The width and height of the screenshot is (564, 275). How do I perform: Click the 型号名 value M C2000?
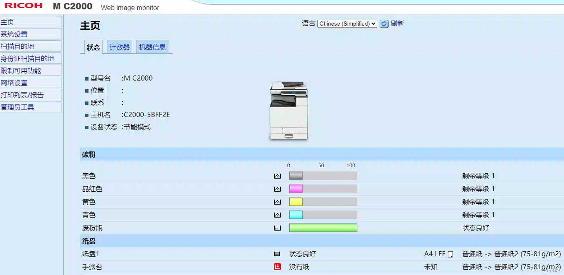point(138,78)
